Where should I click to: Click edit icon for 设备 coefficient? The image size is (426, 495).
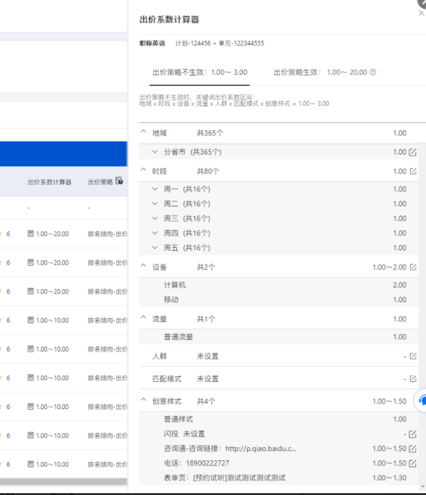pos(412,267)
